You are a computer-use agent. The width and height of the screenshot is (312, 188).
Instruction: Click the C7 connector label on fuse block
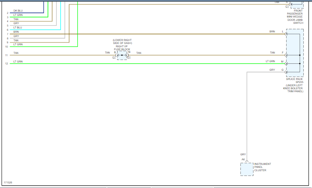pyautogui.click(x=114, y=57)
